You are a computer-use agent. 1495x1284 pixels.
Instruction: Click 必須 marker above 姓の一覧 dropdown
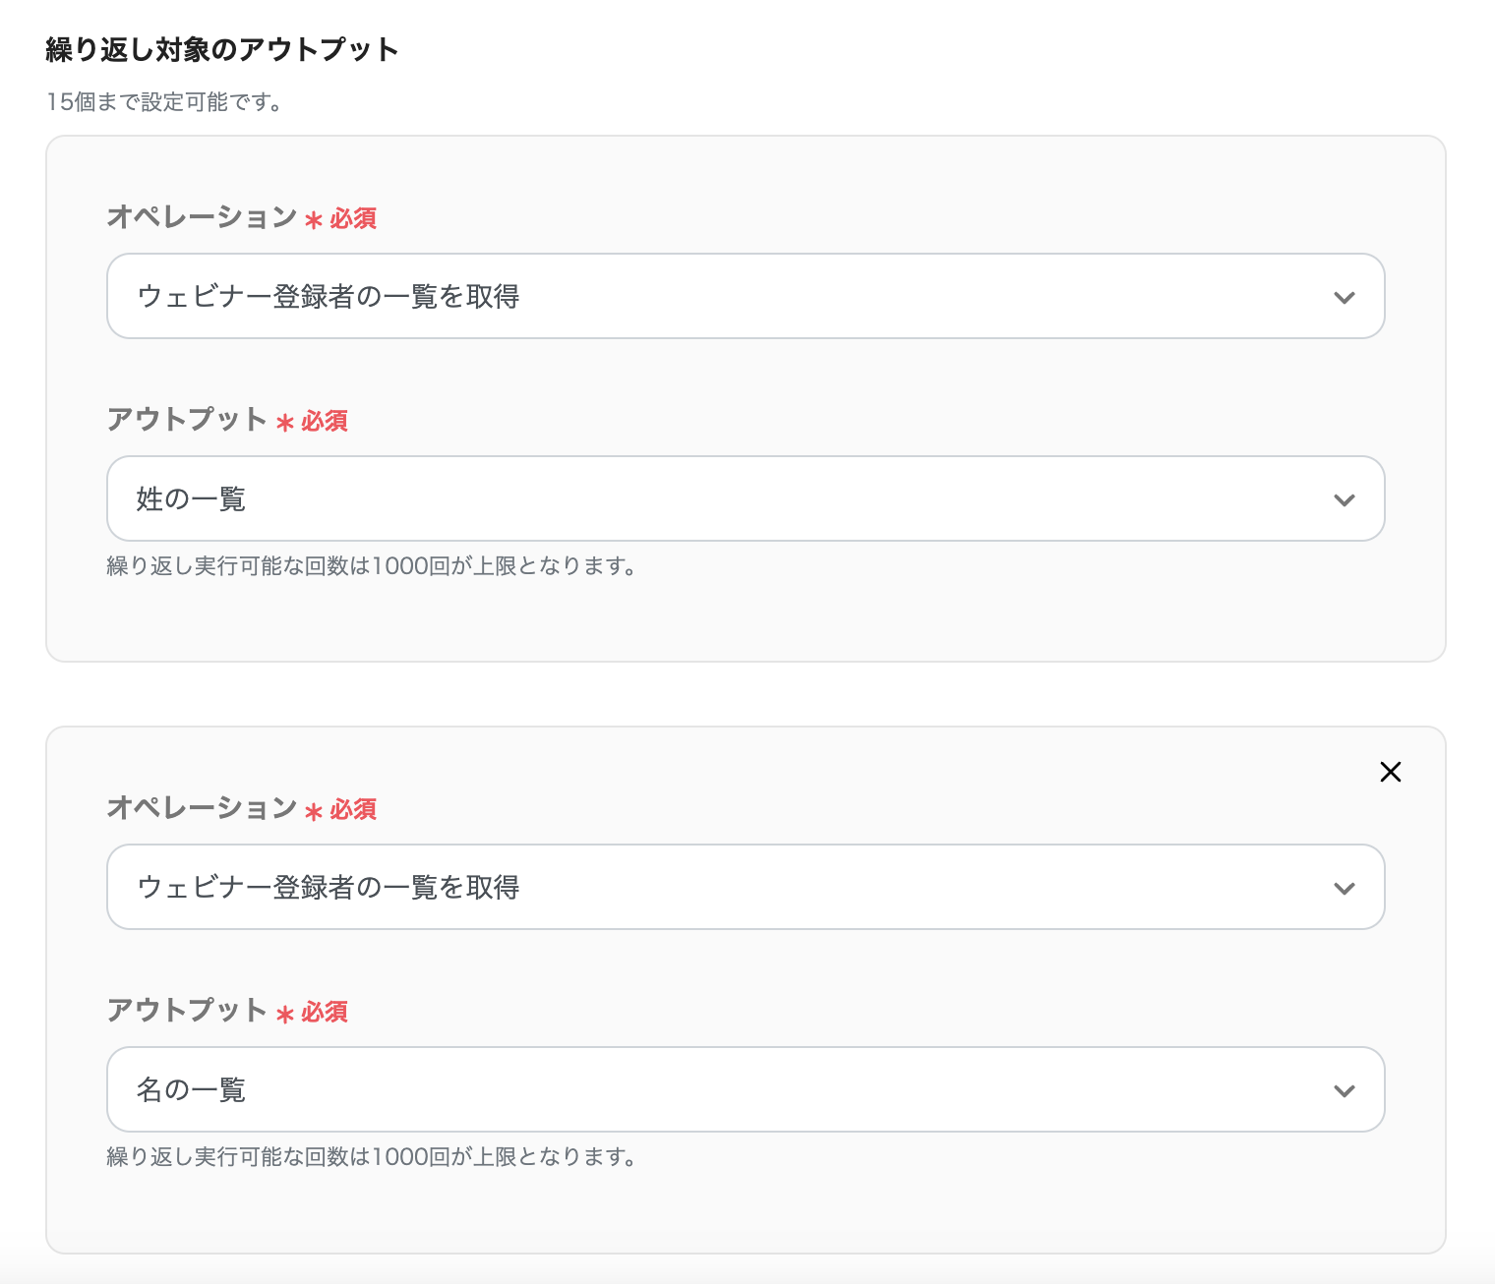[x=324, y=421]
